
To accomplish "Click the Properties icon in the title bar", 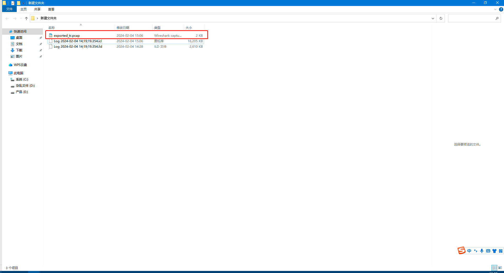I will (13, 3).
